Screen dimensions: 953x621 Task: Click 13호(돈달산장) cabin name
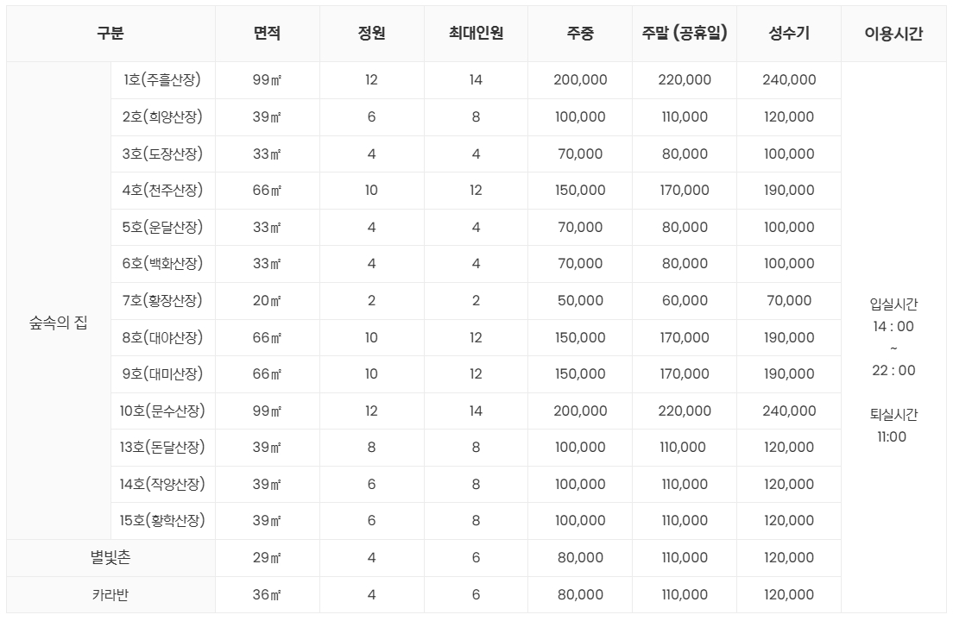pos(162,447)
